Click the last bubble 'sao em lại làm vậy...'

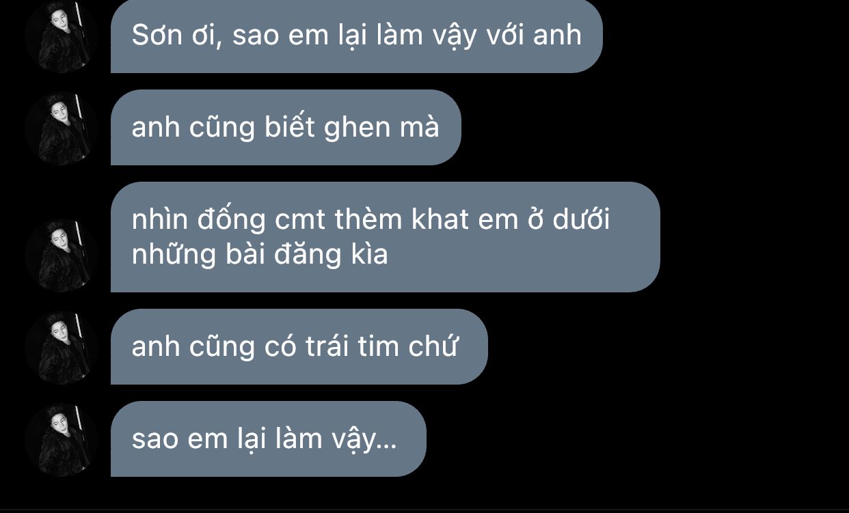point(268,439)
